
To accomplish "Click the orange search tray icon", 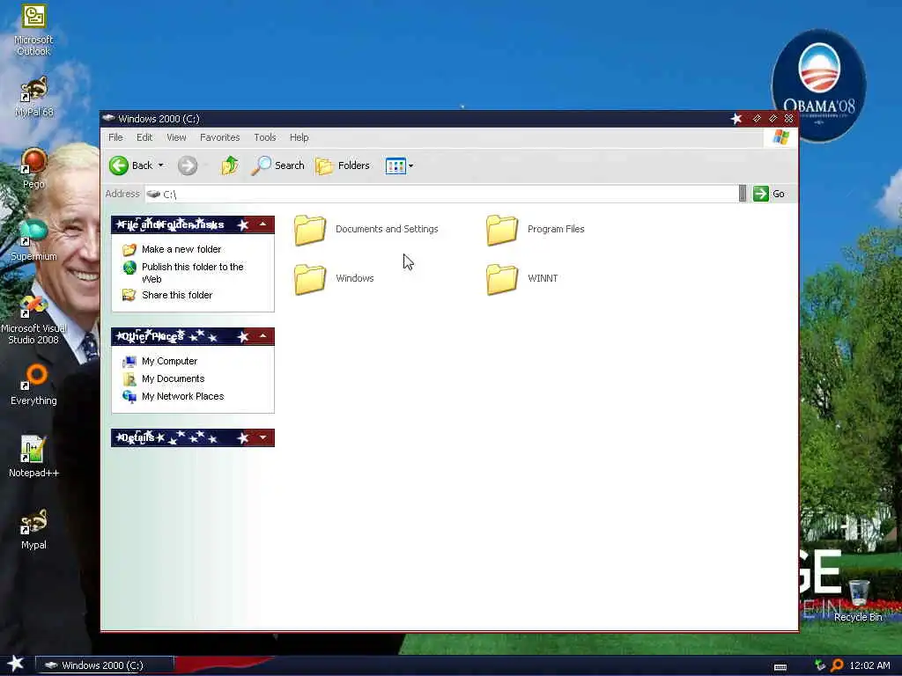I will 837,665.
